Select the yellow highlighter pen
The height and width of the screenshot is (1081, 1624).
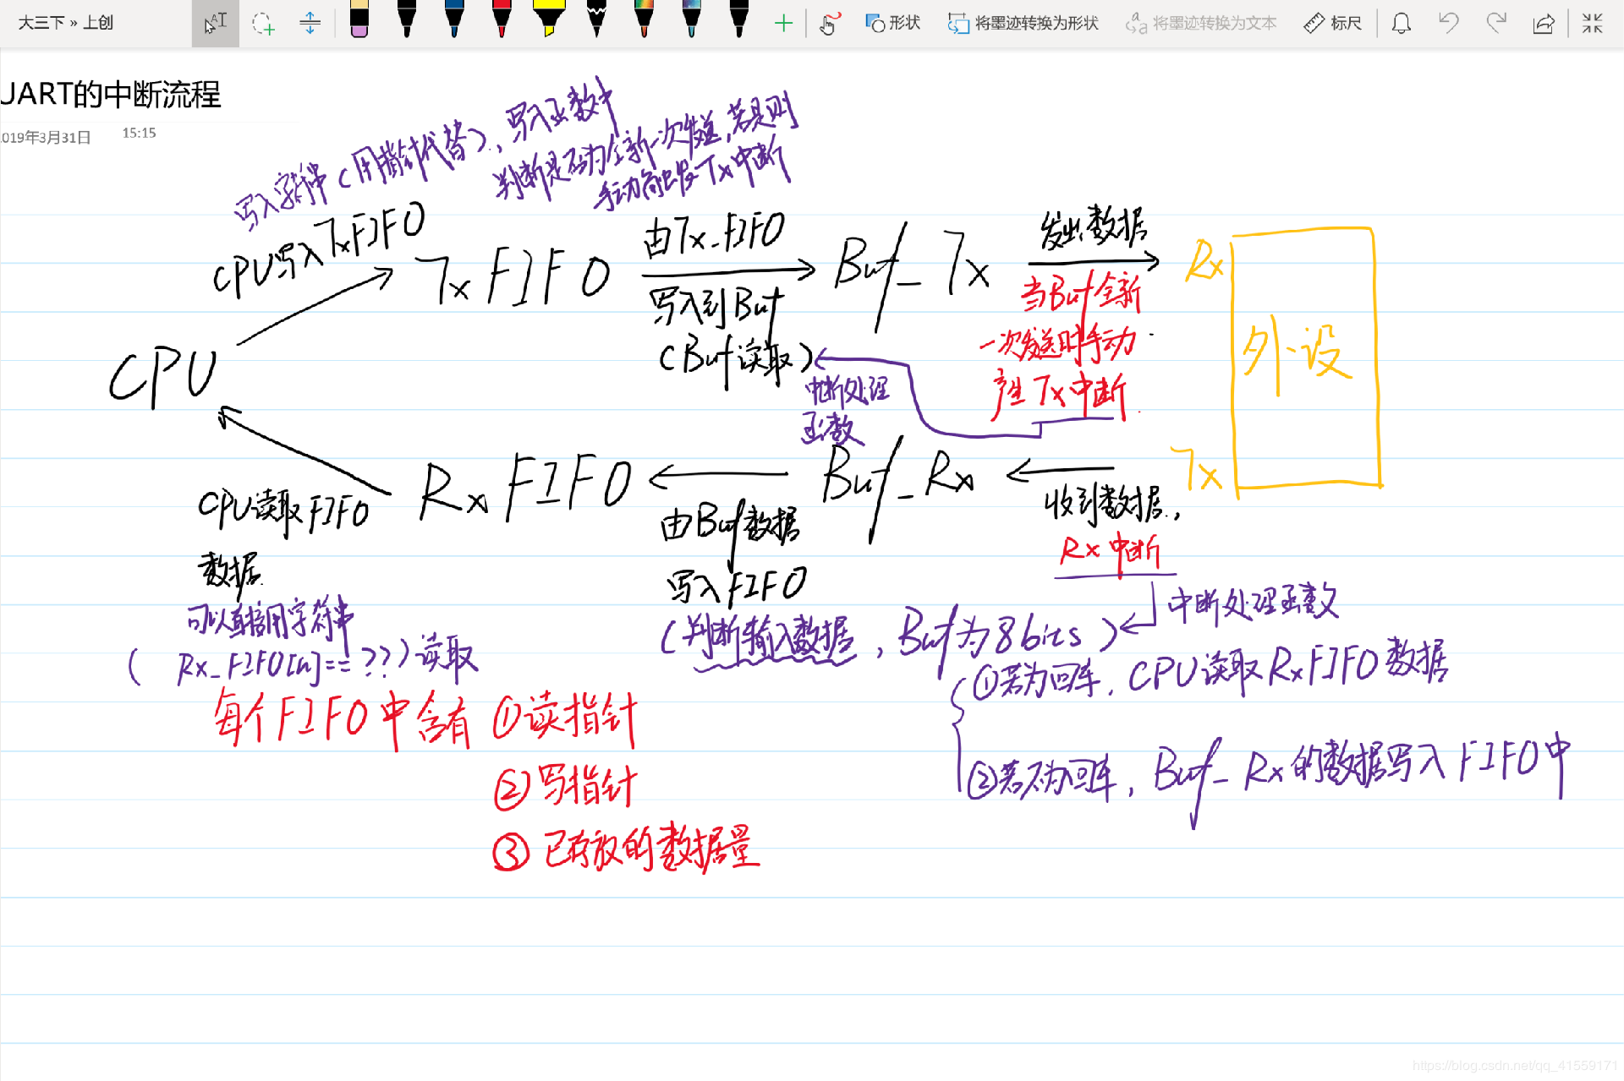pyautogui.click(x=549, y=23)
